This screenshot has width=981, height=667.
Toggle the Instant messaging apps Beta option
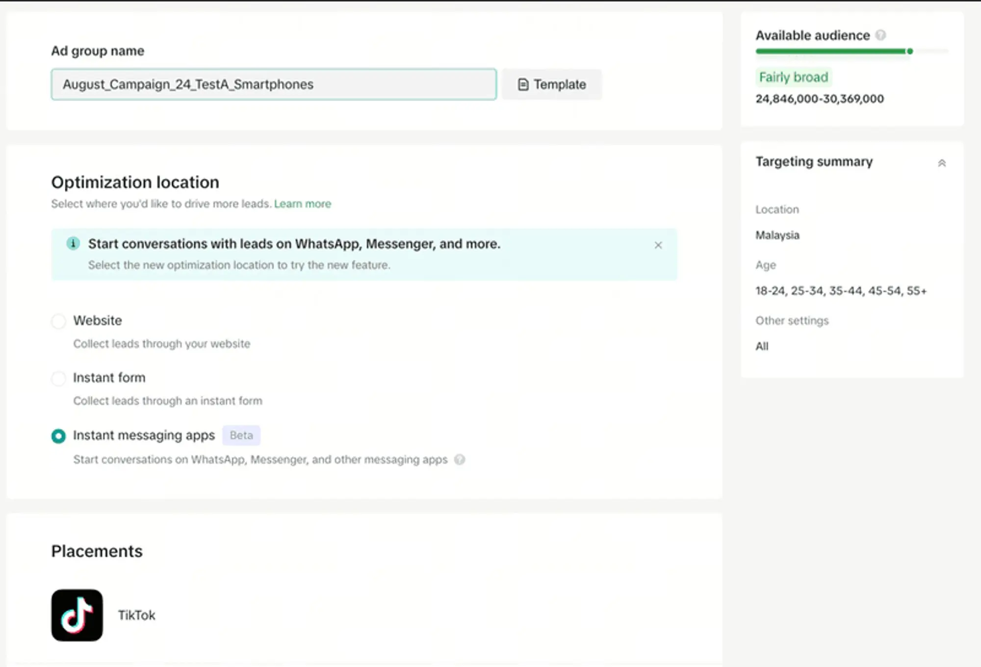58,435
